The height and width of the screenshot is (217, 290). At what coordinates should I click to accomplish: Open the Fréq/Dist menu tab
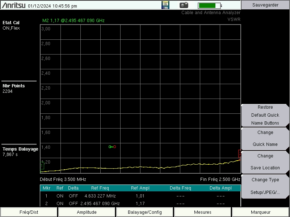[29, 212]
